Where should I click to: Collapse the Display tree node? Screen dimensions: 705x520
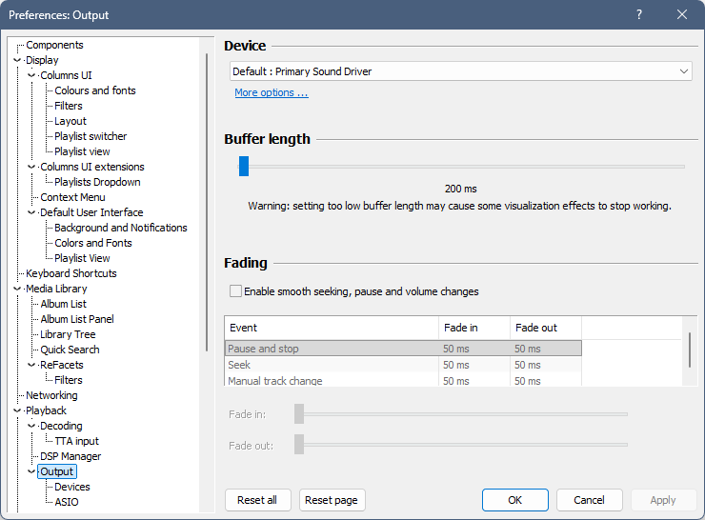click(x=18, y=60)
